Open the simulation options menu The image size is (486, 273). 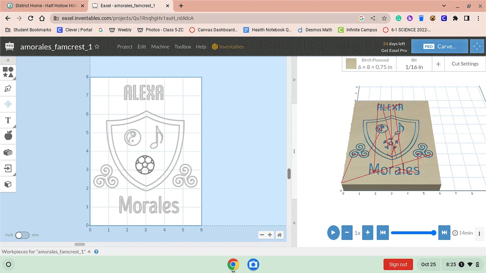tap(480, 233)
